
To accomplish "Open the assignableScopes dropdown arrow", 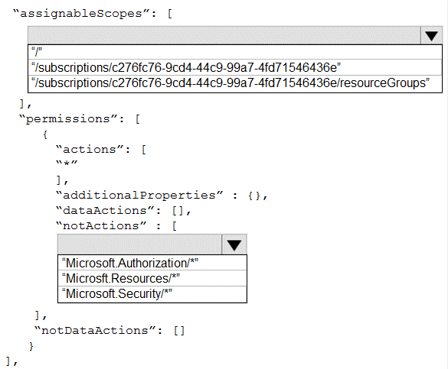I will (431, 36).
